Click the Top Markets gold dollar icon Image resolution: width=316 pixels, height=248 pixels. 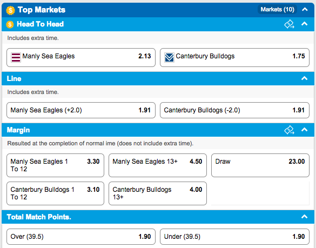coord(10,10)
